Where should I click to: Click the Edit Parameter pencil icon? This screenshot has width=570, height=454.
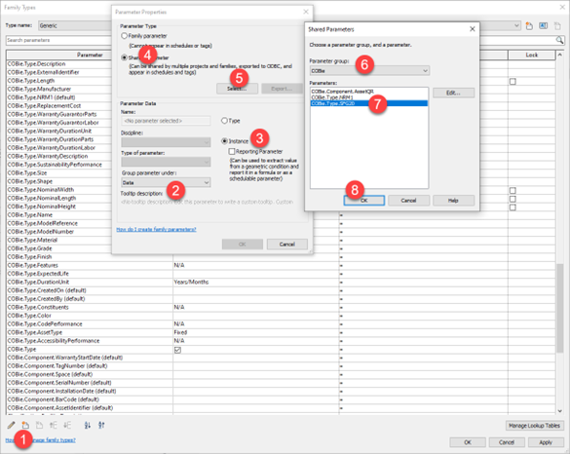tap(12, 425)
